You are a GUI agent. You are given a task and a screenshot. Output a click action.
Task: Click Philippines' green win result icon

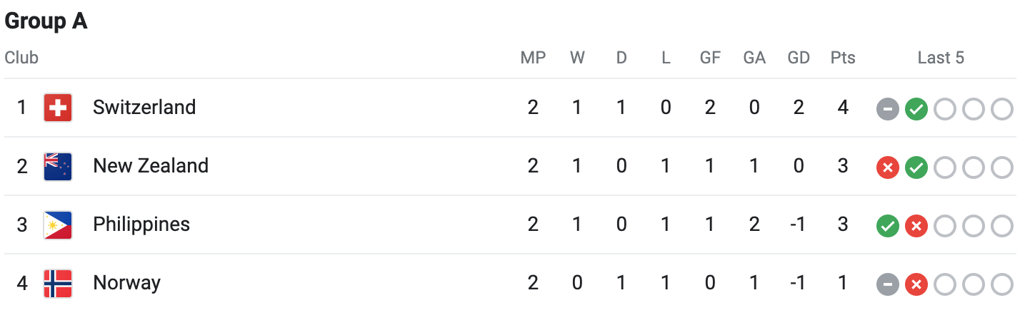887,226
